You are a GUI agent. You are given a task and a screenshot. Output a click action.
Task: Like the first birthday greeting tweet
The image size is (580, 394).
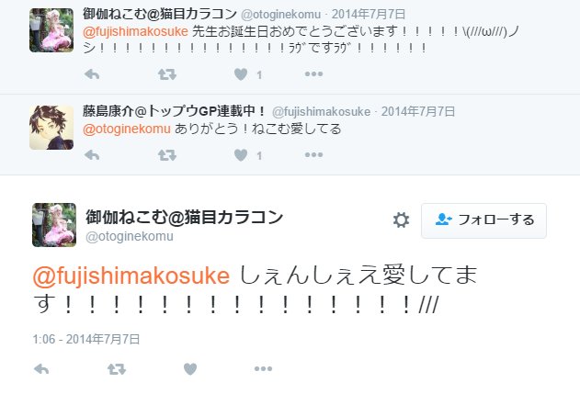click(x=241, y=74)
